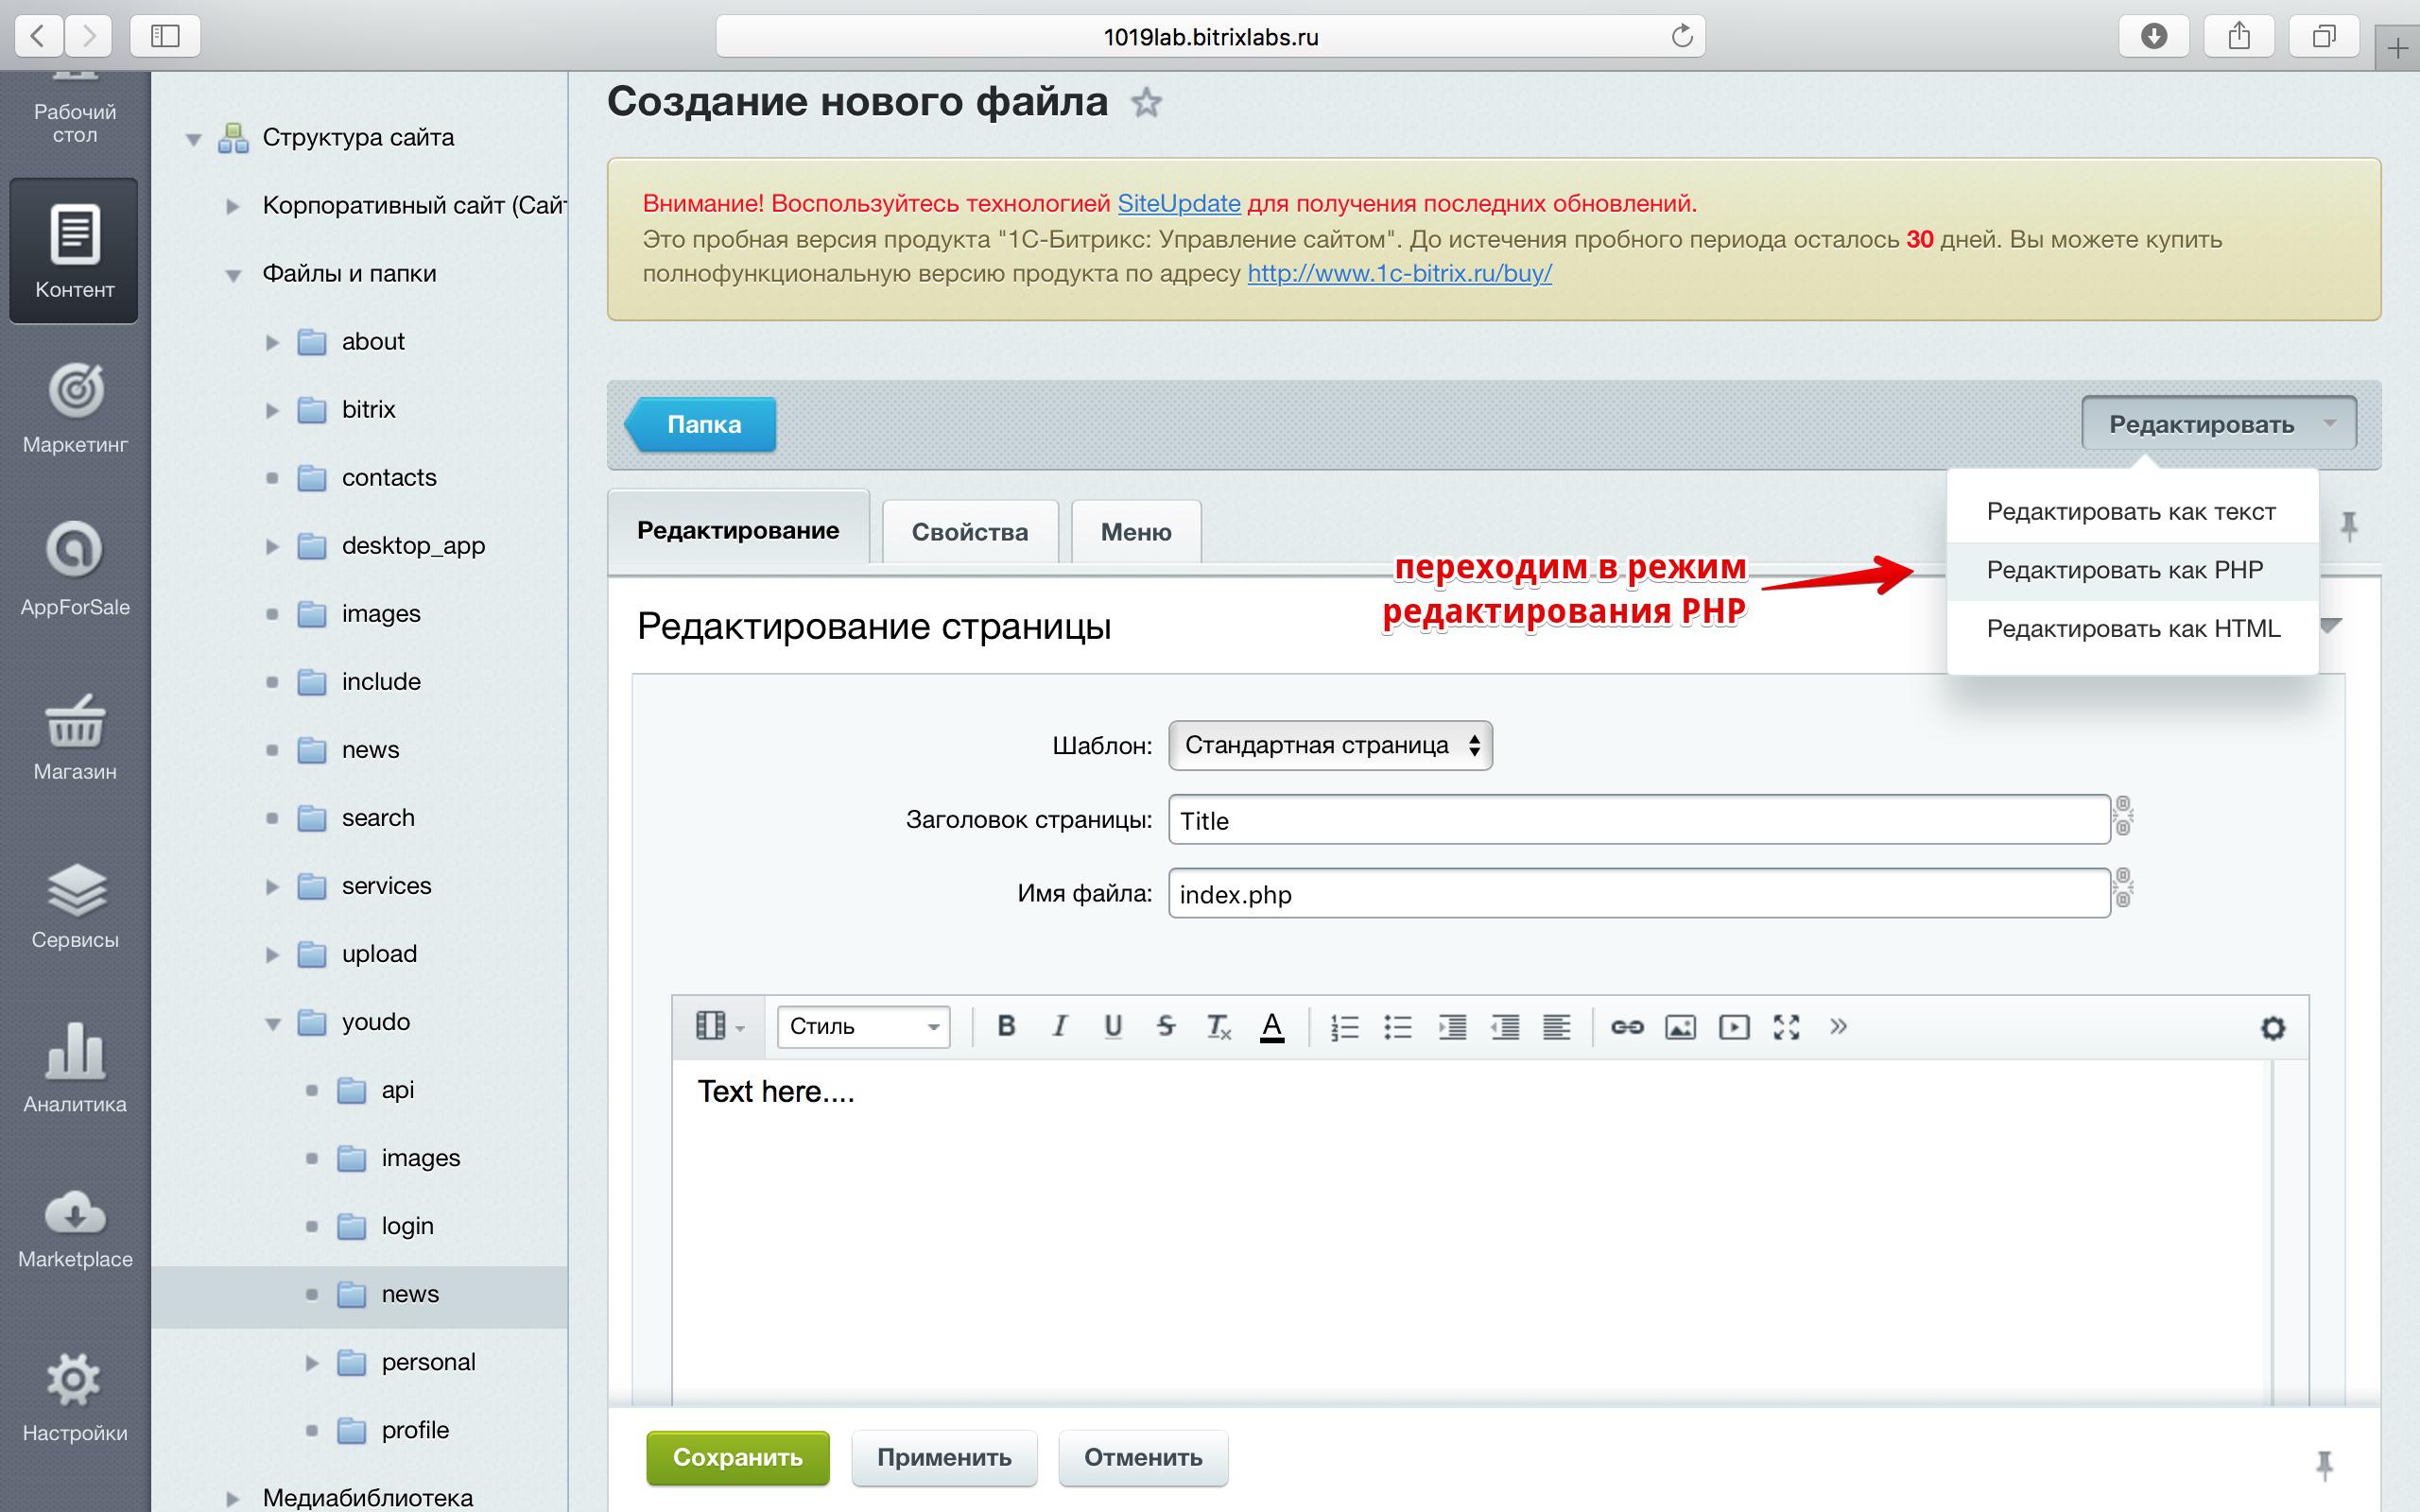2420x1512 pixels.
Task: Toggle strikethrough formatting in editor
Action: (x=1166, y=1026)
